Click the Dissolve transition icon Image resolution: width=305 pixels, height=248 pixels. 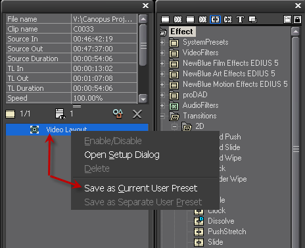tap(199, 221)
